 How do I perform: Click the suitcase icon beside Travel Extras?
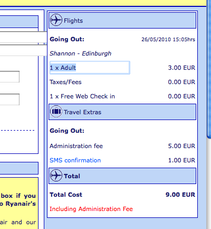tap(56, 112)
